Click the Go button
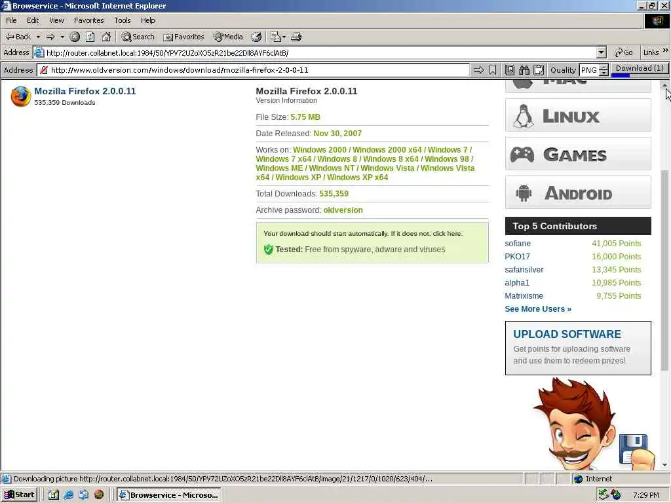 click(624, 52)
